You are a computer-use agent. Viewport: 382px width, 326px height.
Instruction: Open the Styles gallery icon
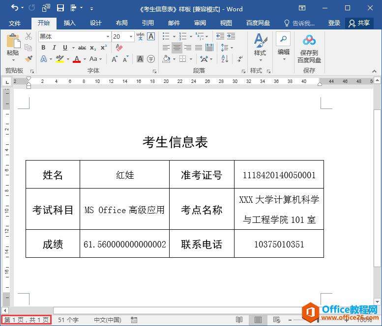pyautogui.click(x=260, y=41)
